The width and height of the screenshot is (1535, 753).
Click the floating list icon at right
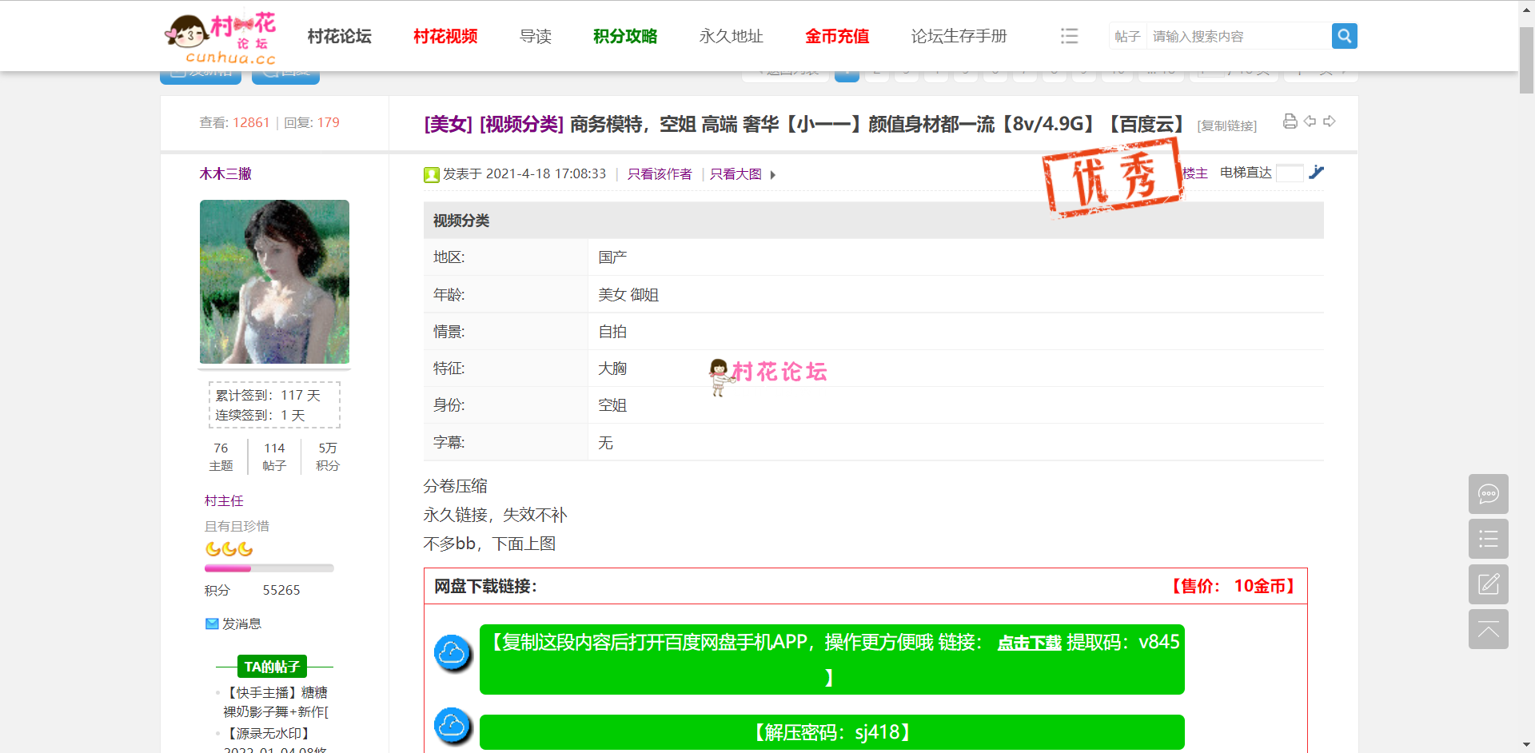pos(1488,539)
